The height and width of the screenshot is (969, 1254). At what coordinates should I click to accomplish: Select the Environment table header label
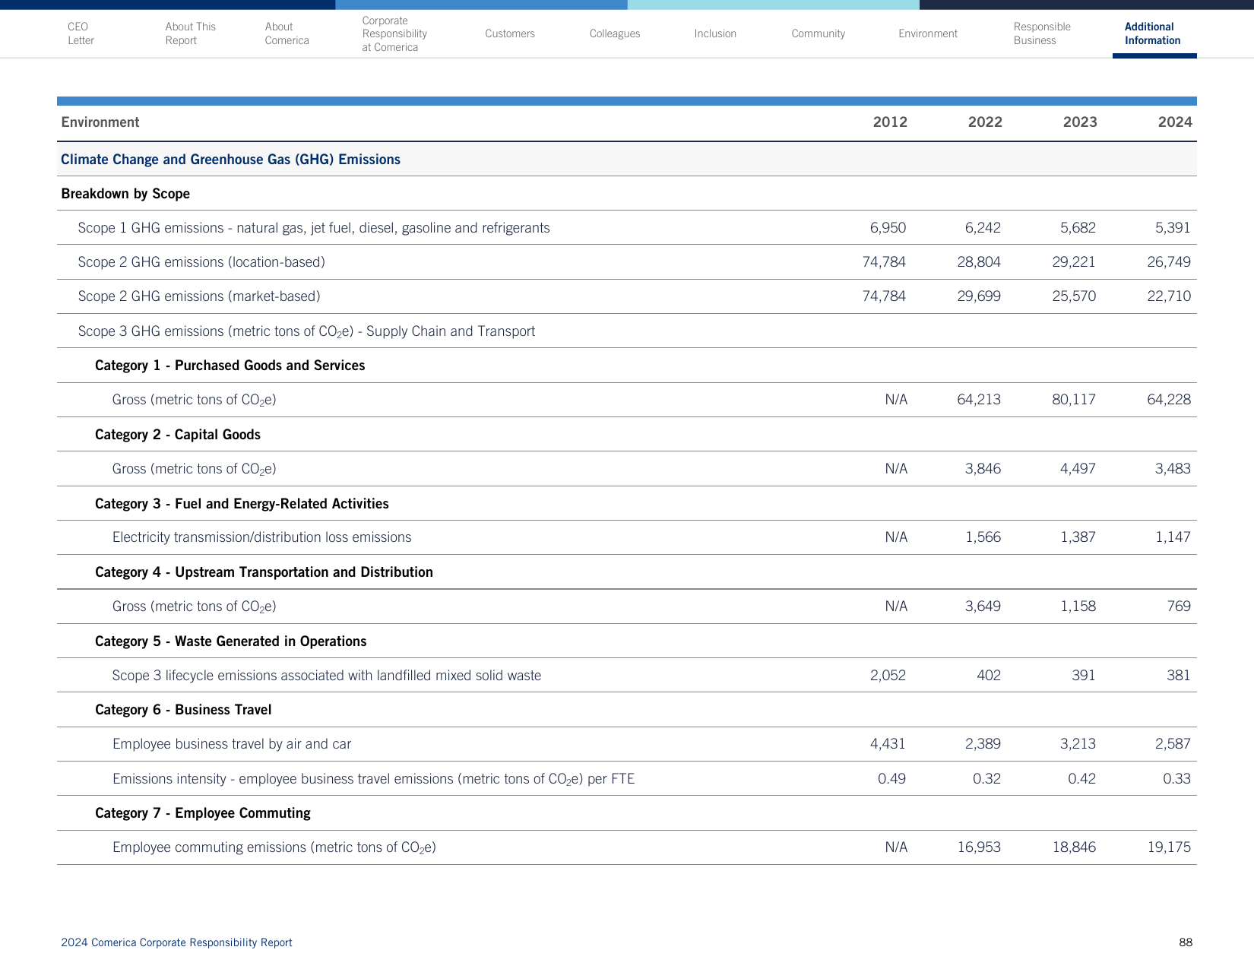click(100, 122)
